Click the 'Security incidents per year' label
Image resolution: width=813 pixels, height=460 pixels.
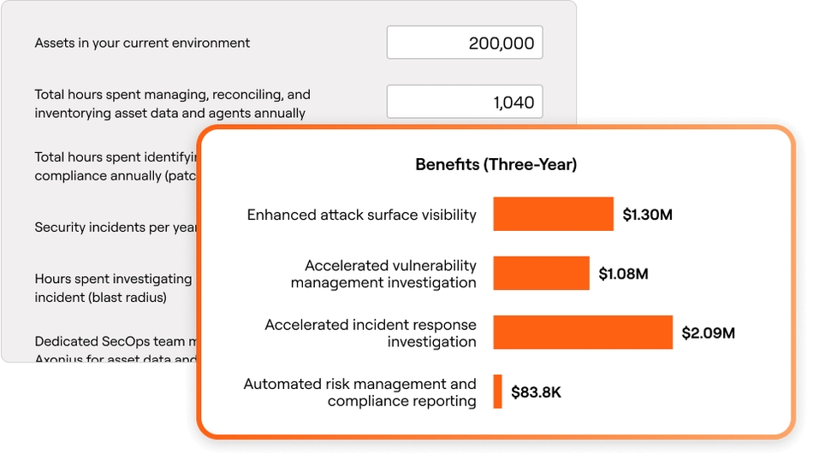pos(116,227)
